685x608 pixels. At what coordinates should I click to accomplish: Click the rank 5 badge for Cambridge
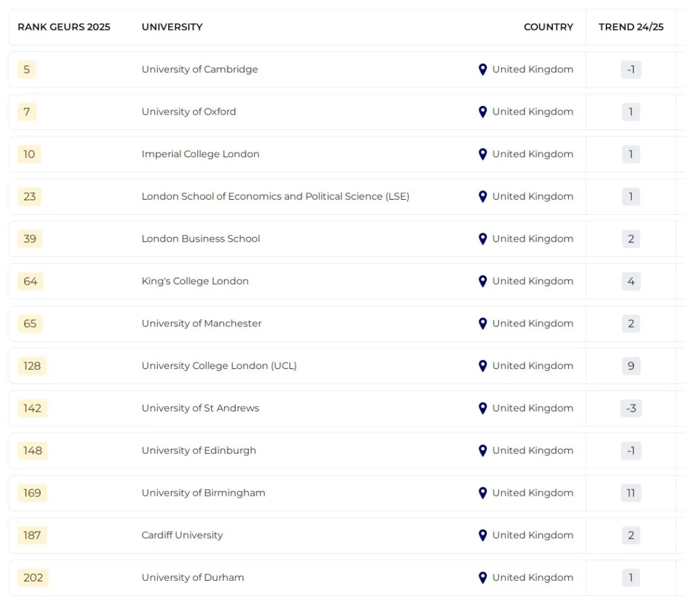pyautogui.click(x=27, y=70)
